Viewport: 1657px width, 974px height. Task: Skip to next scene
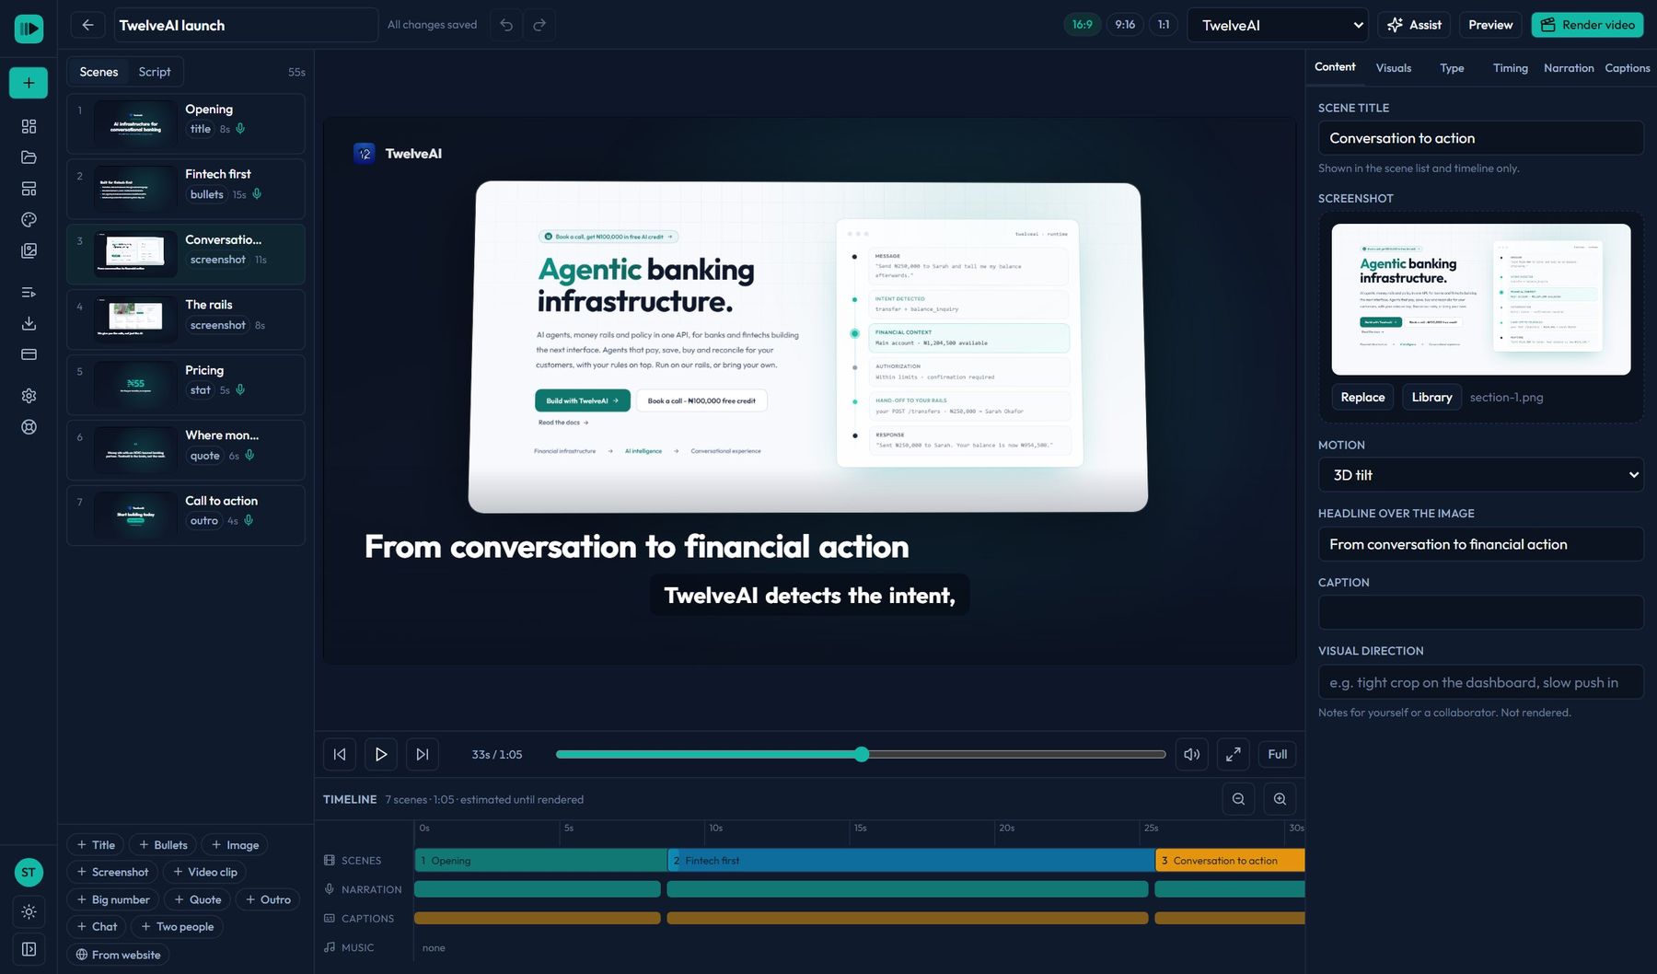[x=423, y=754]
